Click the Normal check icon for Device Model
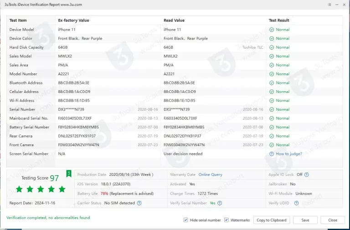This screenshot has width=350, height=230. coord(272,30)
